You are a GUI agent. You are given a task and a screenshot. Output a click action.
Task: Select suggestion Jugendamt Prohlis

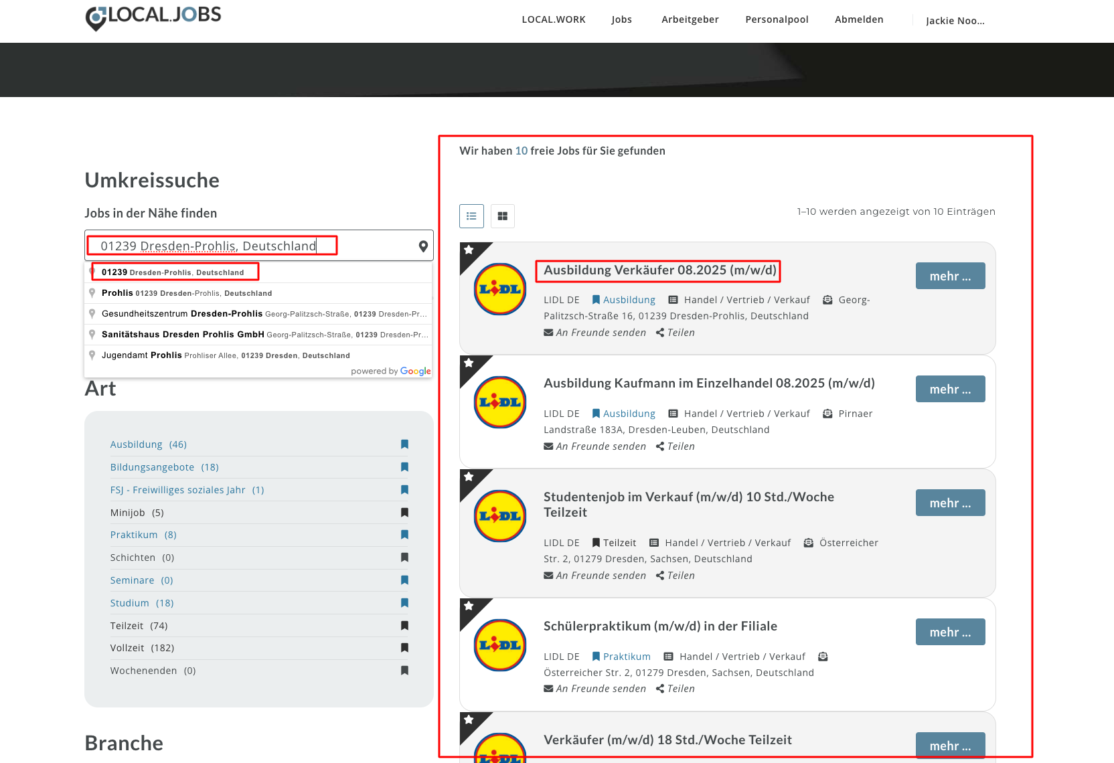258,355
